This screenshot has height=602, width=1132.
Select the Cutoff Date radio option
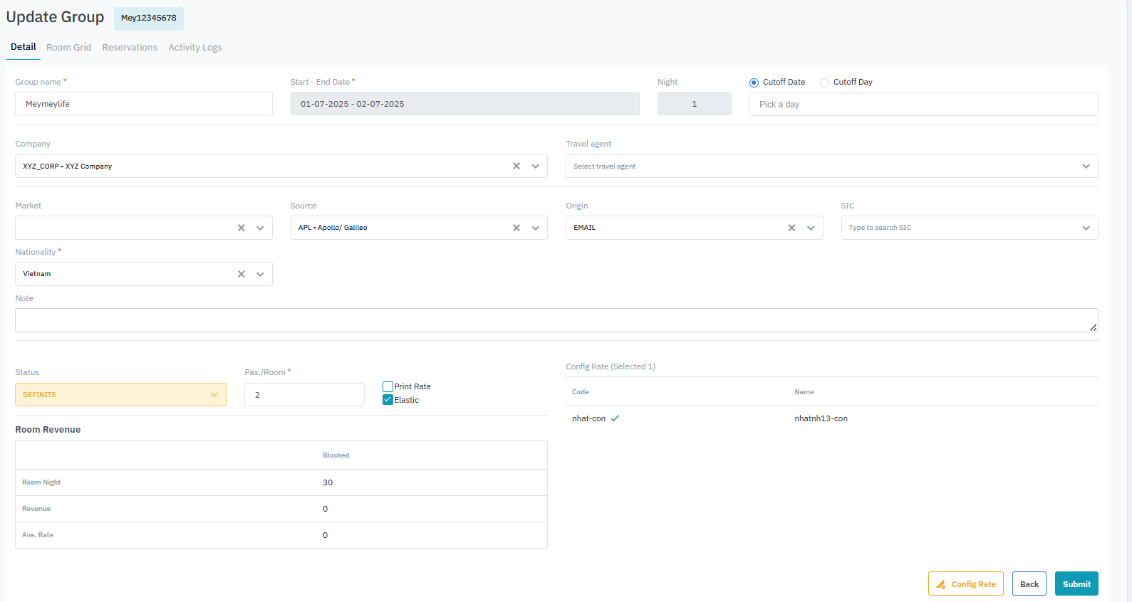(x=754, y=83)
